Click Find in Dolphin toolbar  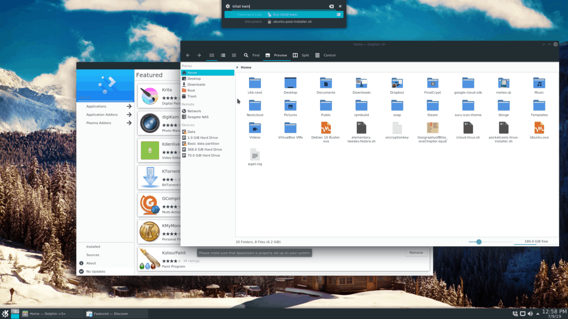tap(252, 55)
